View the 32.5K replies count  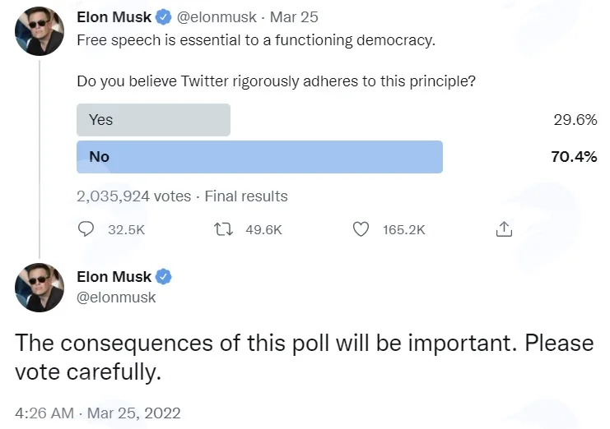coord(127,230)
